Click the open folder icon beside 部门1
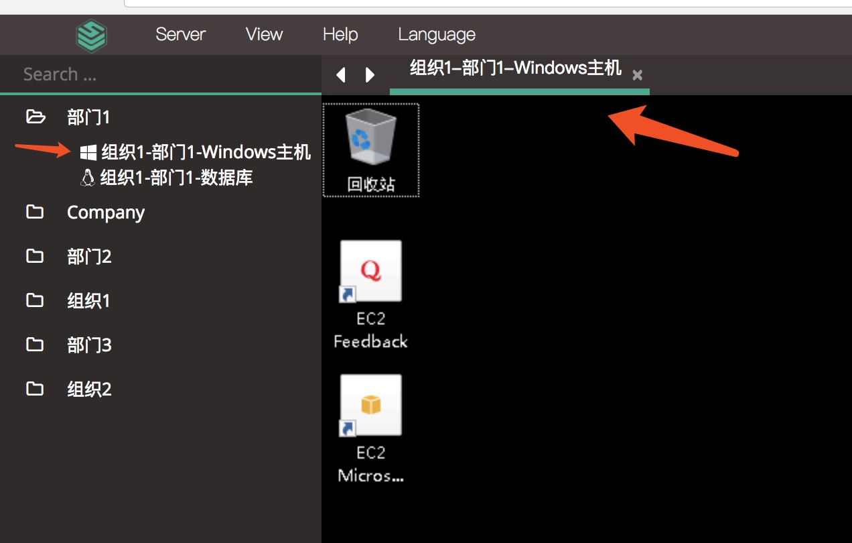Screen dimensions: 852x543 35,116
